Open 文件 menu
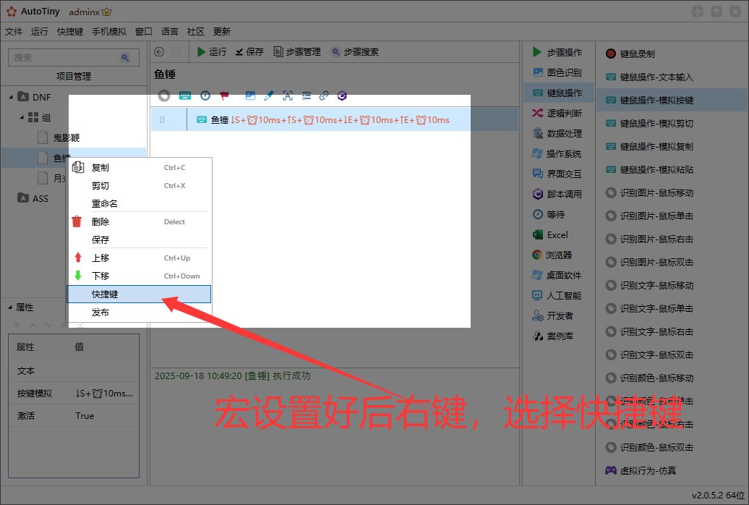749x505 pixels. click(14, 32)
